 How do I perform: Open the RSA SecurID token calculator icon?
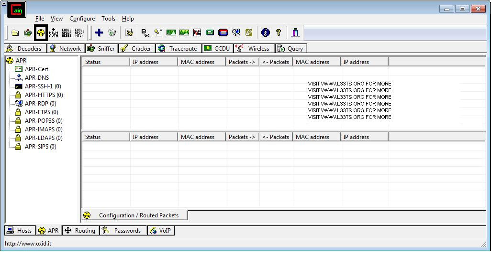coord(223,32)
